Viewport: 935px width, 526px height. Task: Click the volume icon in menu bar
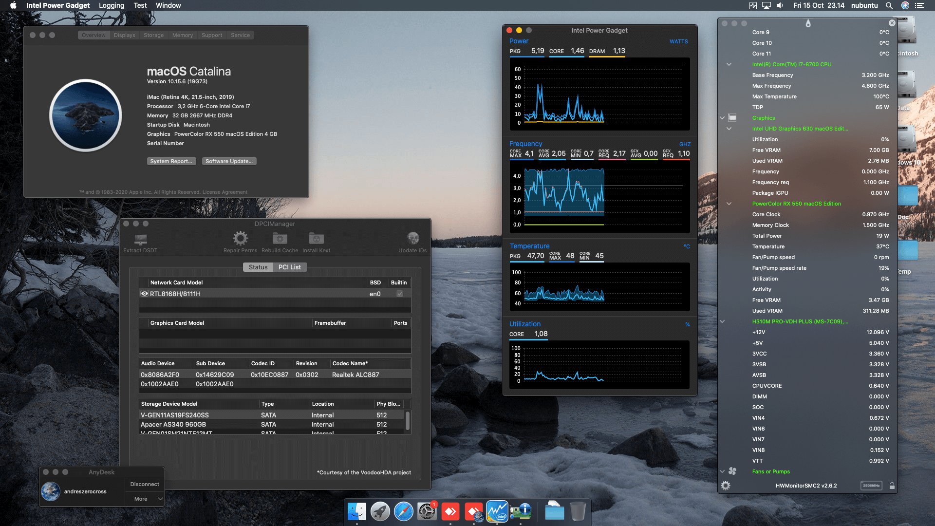[780, 5]
